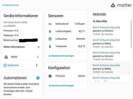Open the Temperatur sensor entity
The image size is (133, 99).
point(67,46)
